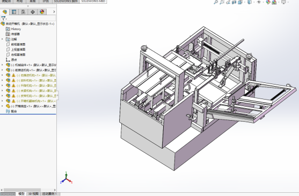The image size is (299, 196).
Task: Click the View Settings monitor icon
Action: [283, 2]
